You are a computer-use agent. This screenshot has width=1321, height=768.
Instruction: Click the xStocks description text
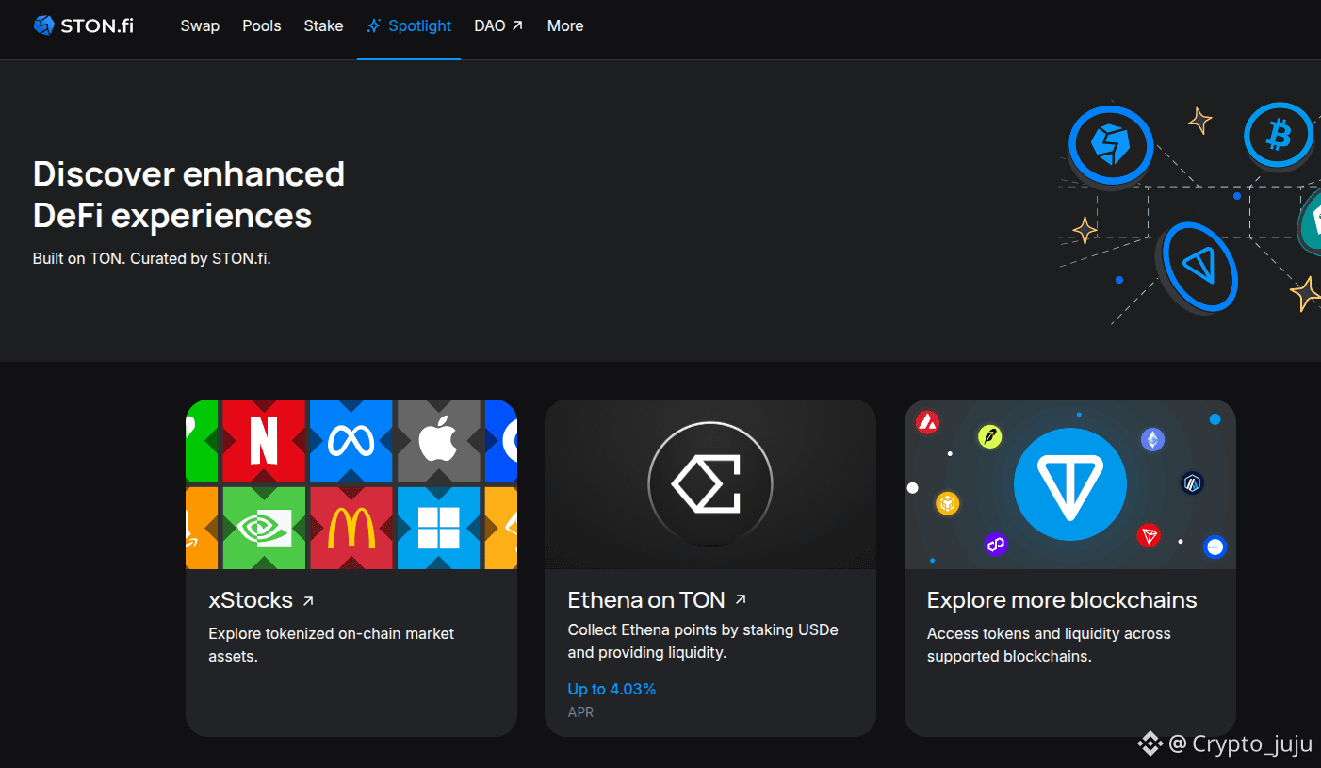331,645
